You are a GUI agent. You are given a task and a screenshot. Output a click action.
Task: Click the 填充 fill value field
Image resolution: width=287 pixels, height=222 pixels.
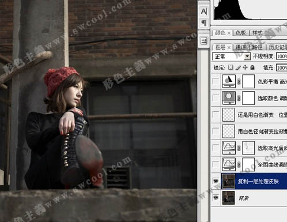(x=282, y=67)
